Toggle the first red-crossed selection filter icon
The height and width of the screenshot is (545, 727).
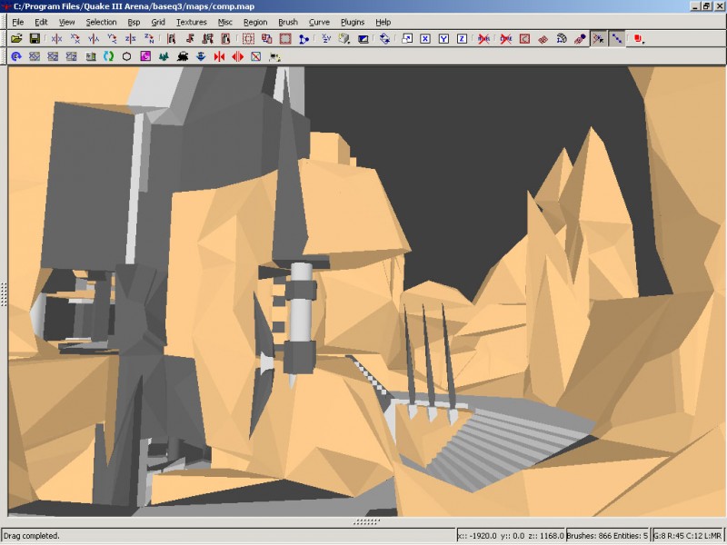tap(483, 38)
